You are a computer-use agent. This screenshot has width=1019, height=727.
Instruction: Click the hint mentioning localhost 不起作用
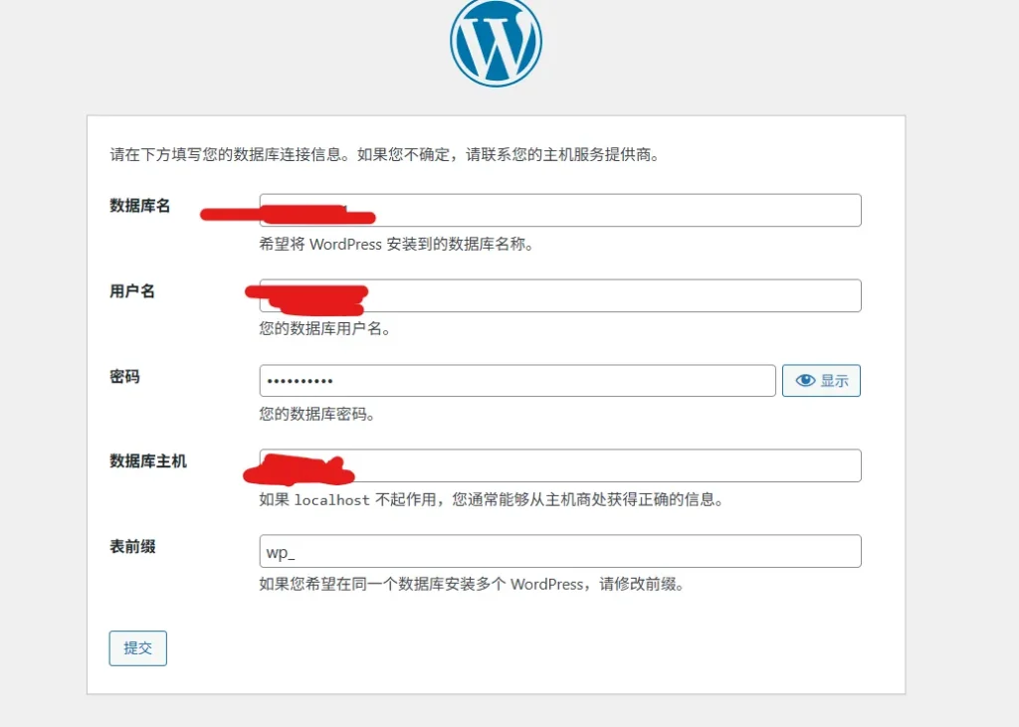(492, 499)
